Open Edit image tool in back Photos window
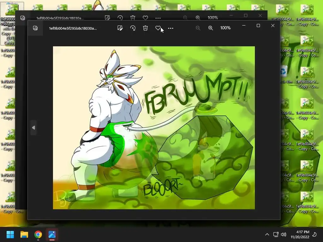This screenshot has width=323, height=242. [x=107, y=18]
